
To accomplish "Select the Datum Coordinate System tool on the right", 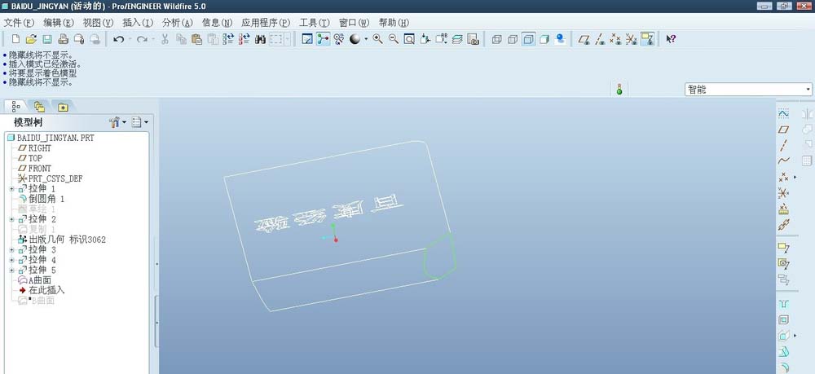I will pyautogui.click(x=783, y=193).
